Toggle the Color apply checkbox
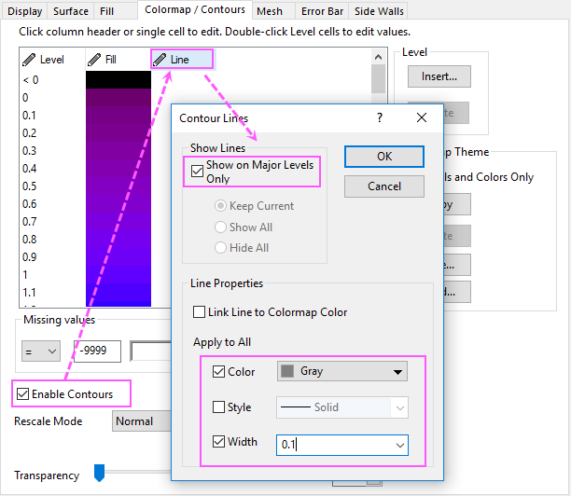The height and width of the screenshot is (496, 571). pyautogui.click(x=218, y=372)
